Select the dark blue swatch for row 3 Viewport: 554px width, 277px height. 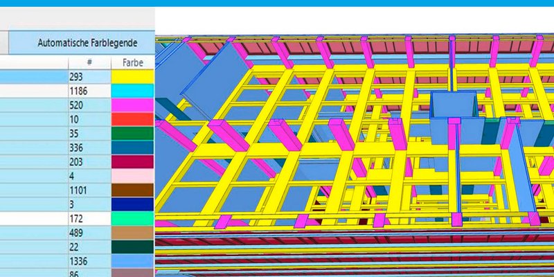(x=132, y=204)
